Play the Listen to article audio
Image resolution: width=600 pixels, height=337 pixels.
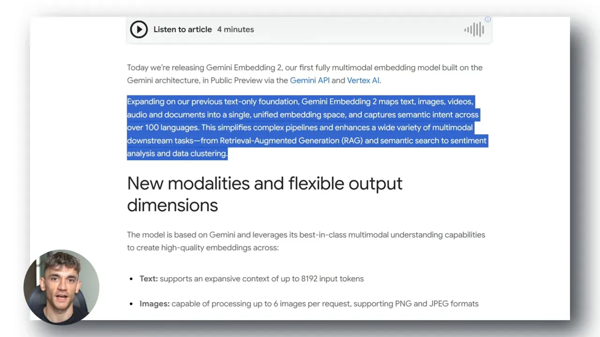pyautogui.click(x=139, y=29)
